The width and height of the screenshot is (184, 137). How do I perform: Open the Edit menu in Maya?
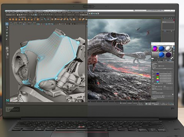point(9,13)
